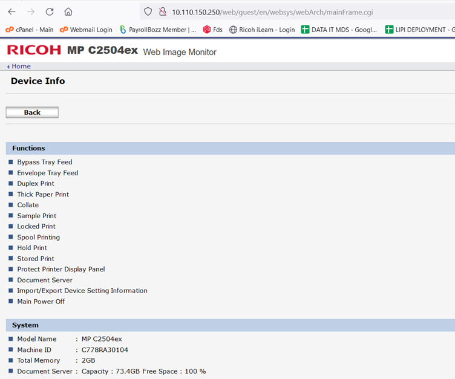Select 'Document Server' function text

point(45,280)
